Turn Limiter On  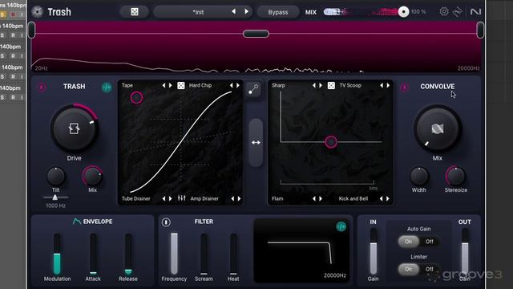click(x=409, y=269)
